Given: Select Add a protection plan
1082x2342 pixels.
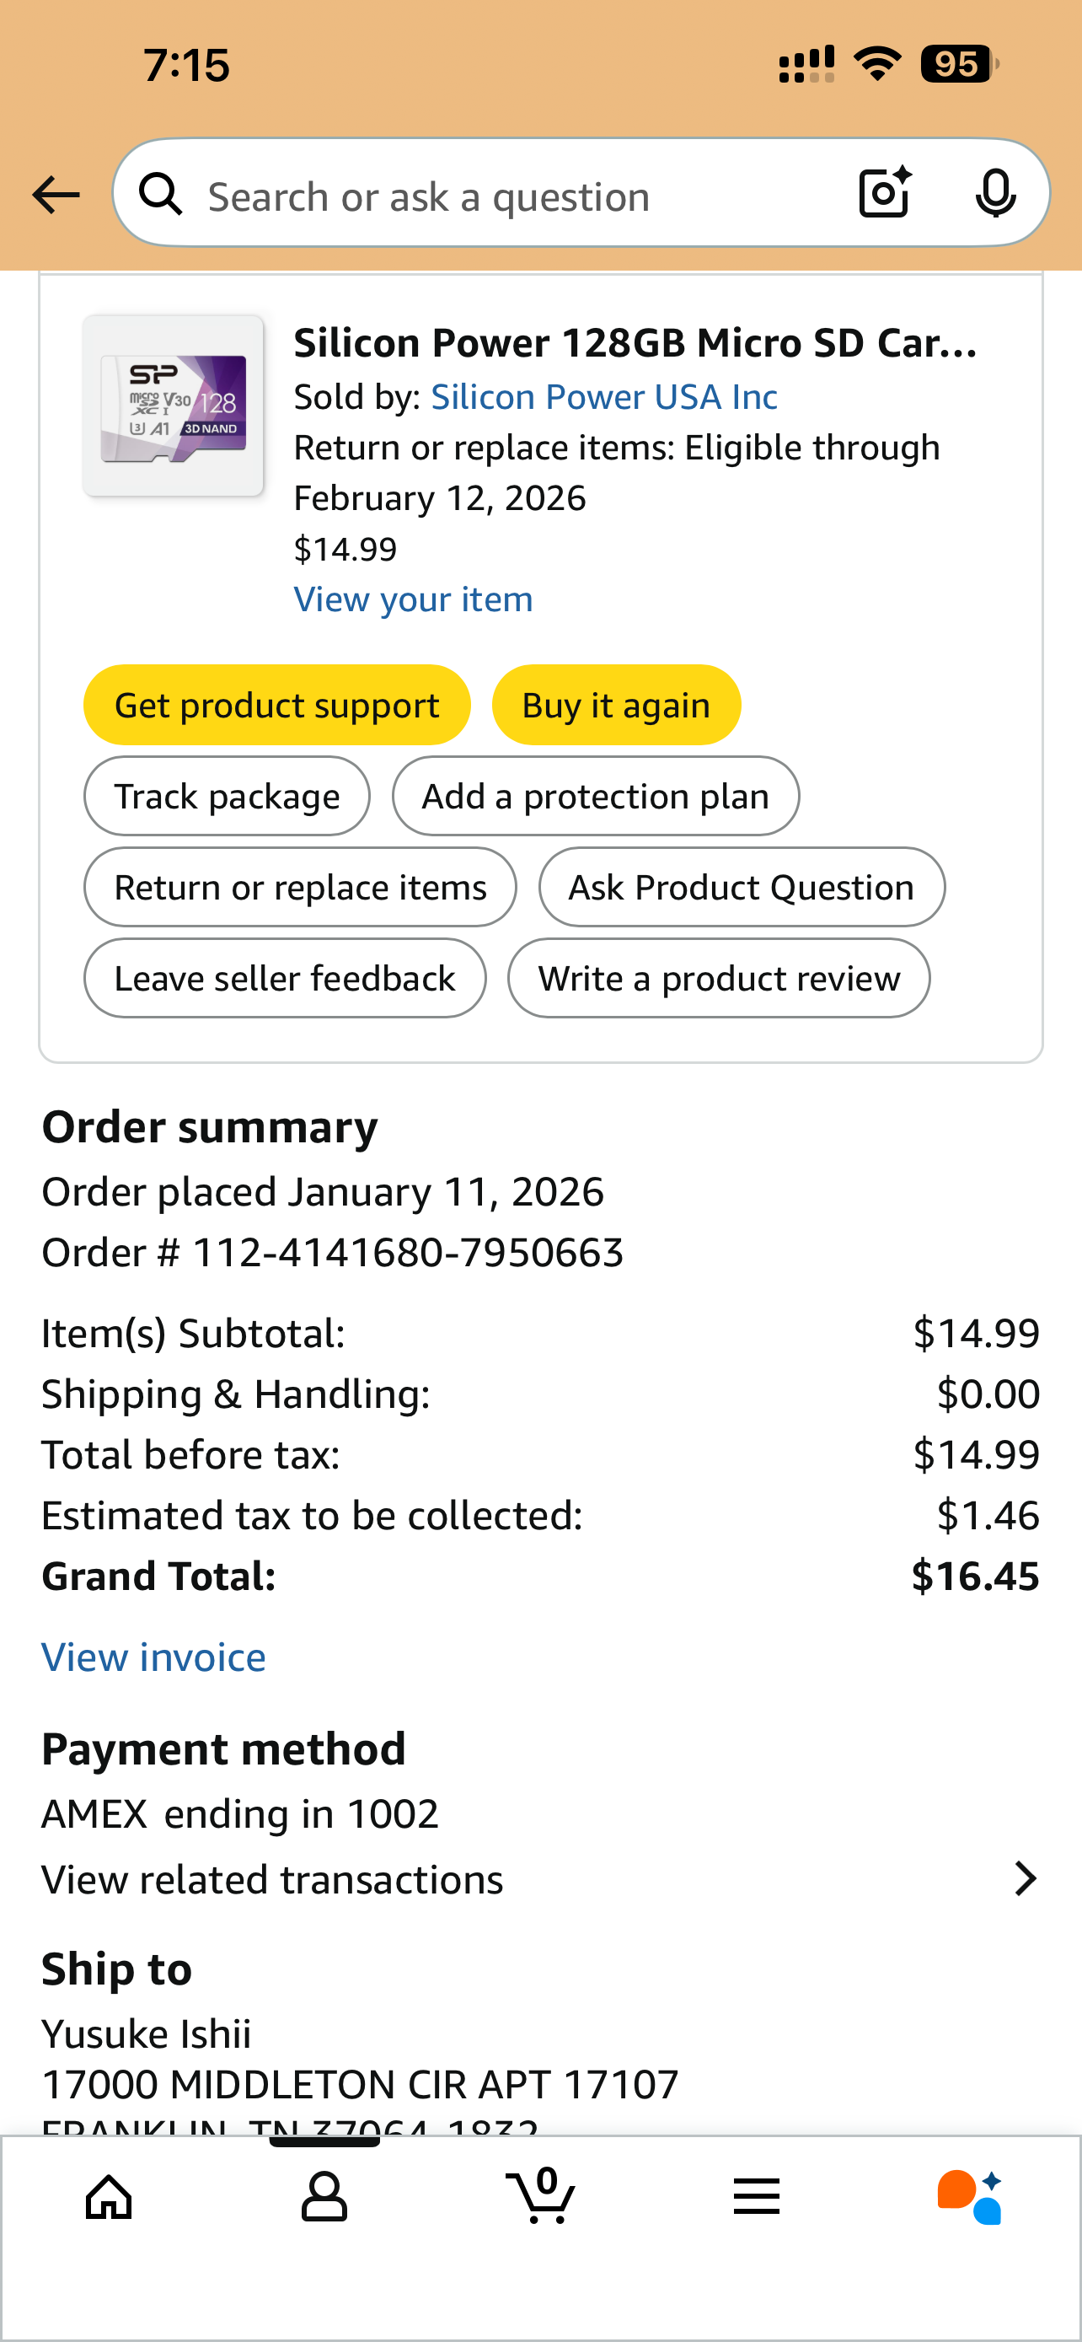Looking at the screenshot, I should tap(595, 797).
